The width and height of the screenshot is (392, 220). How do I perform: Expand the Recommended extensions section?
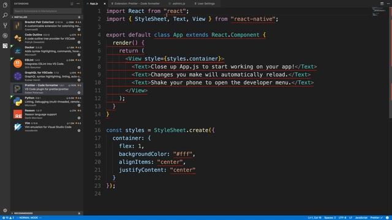click(x=46, y=213)
